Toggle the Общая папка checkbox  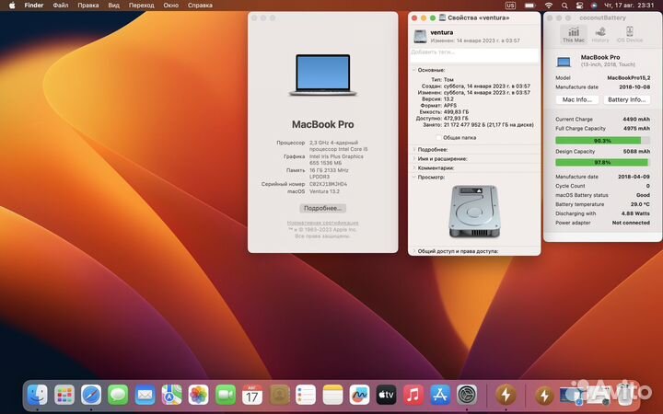point(439,138)
